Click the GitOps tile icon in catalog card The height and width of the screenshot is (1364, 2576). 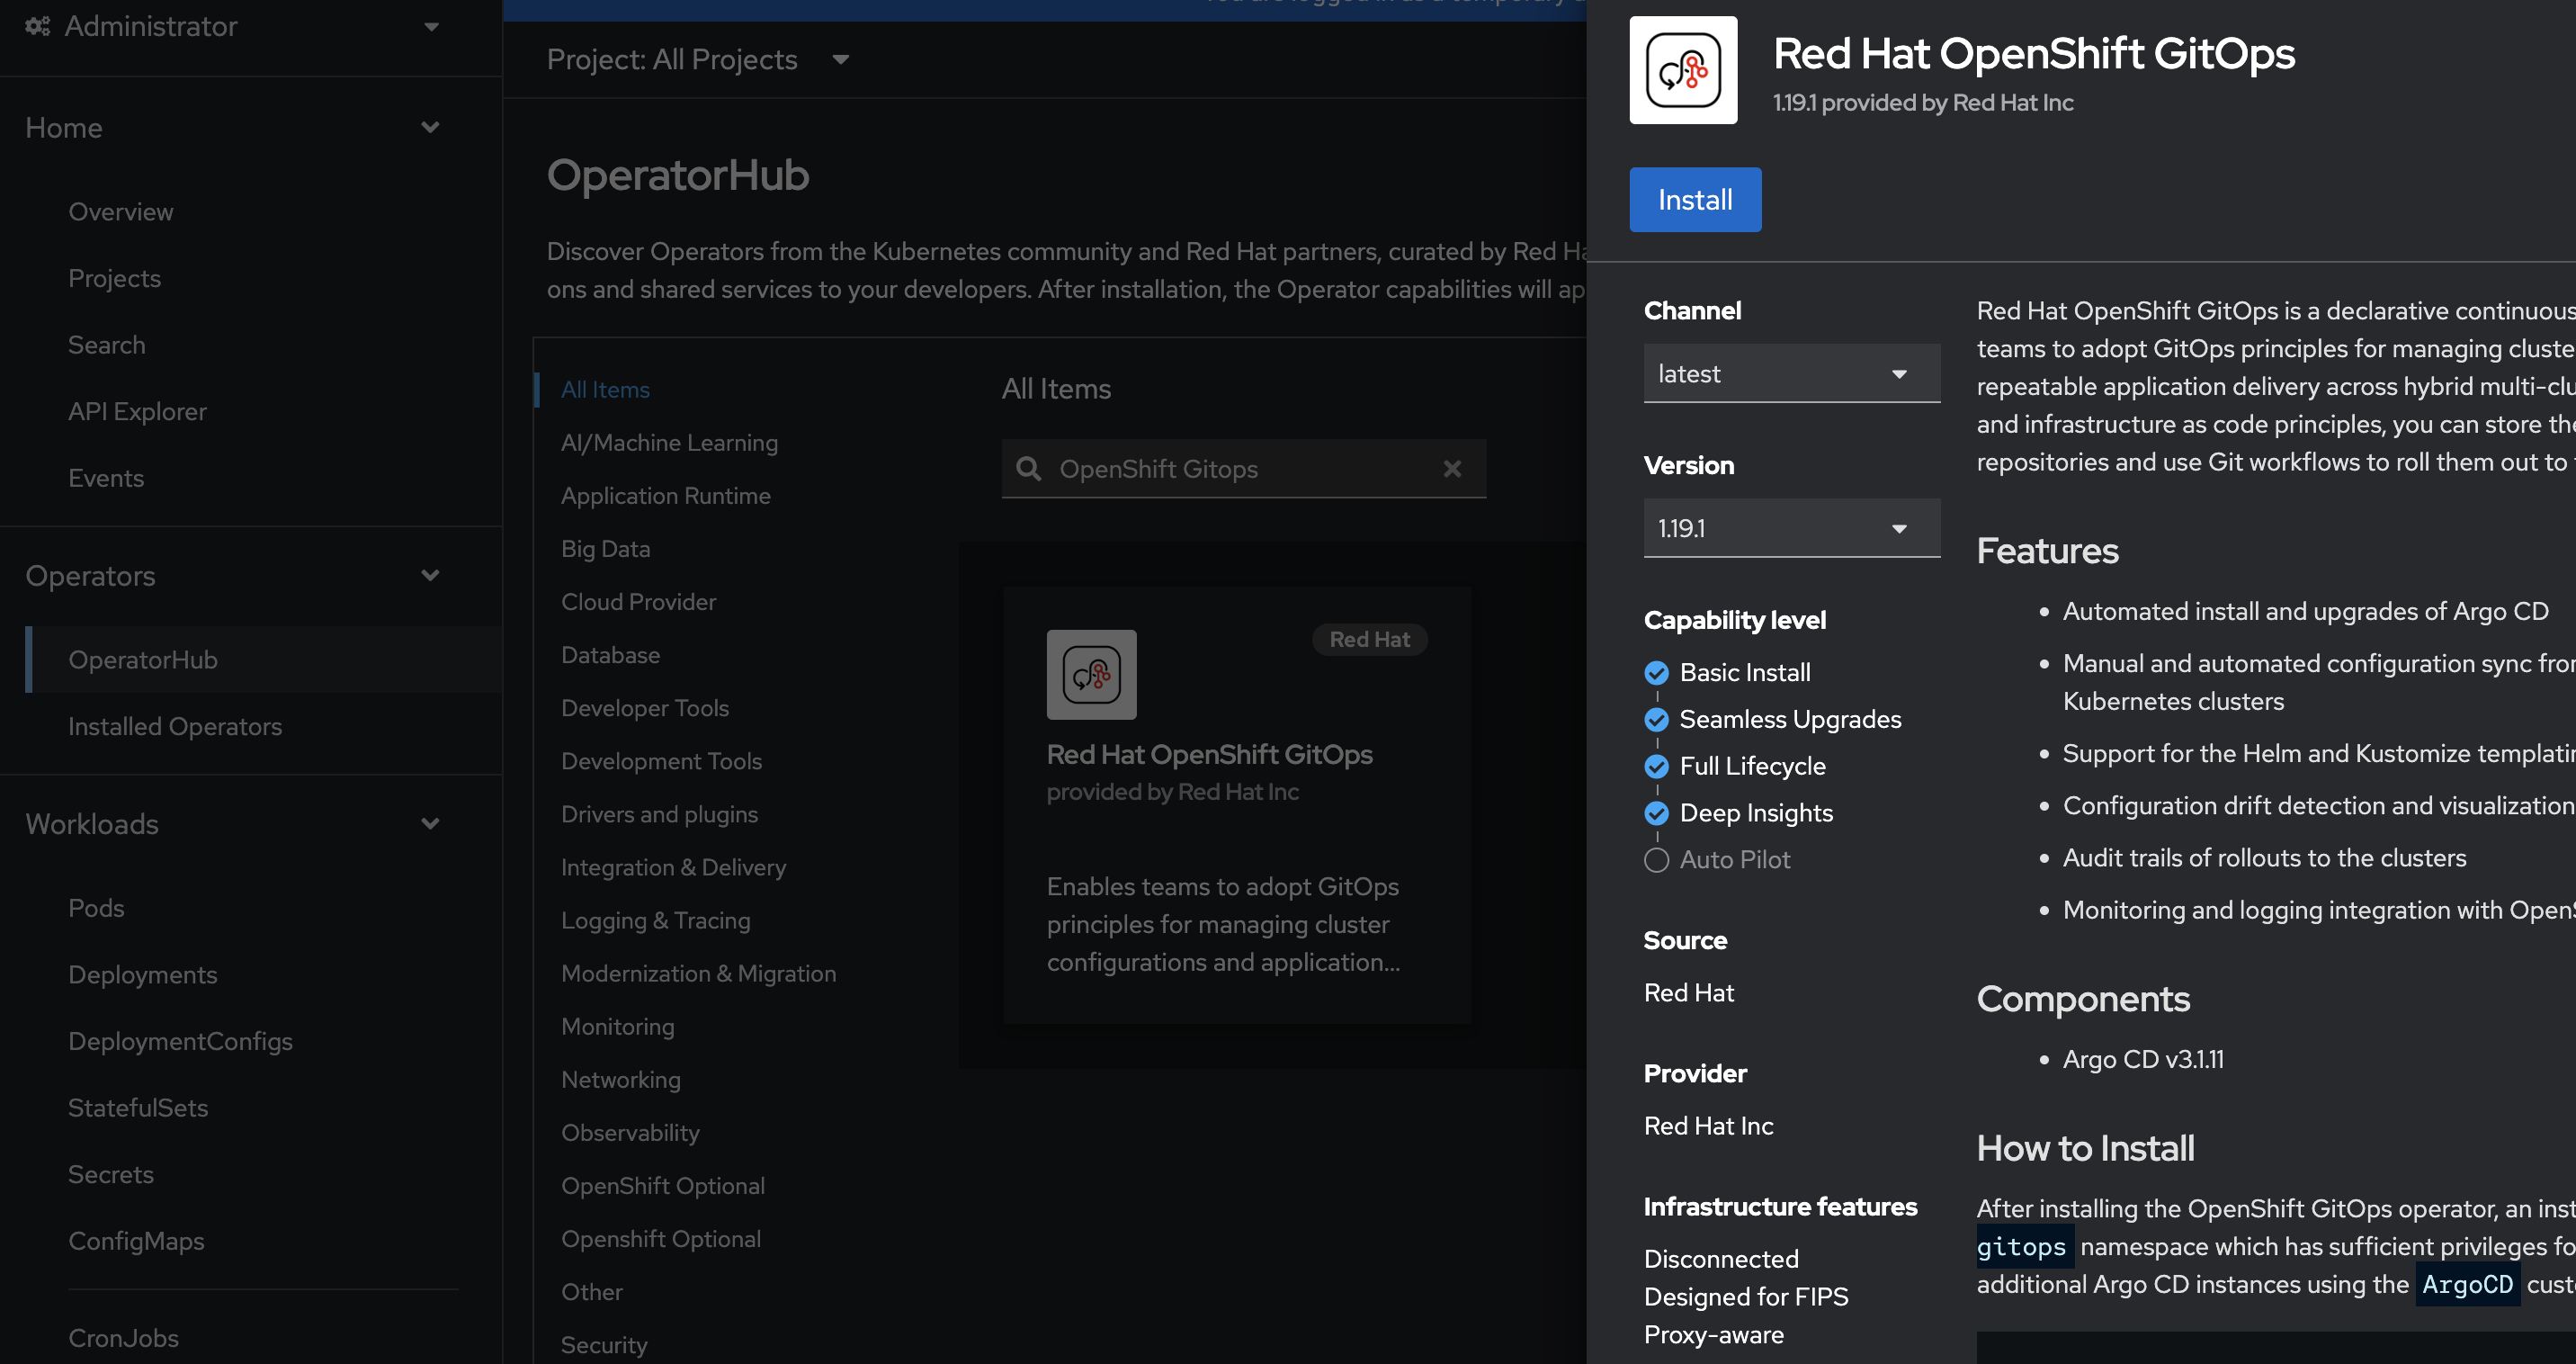point(1091,674)
